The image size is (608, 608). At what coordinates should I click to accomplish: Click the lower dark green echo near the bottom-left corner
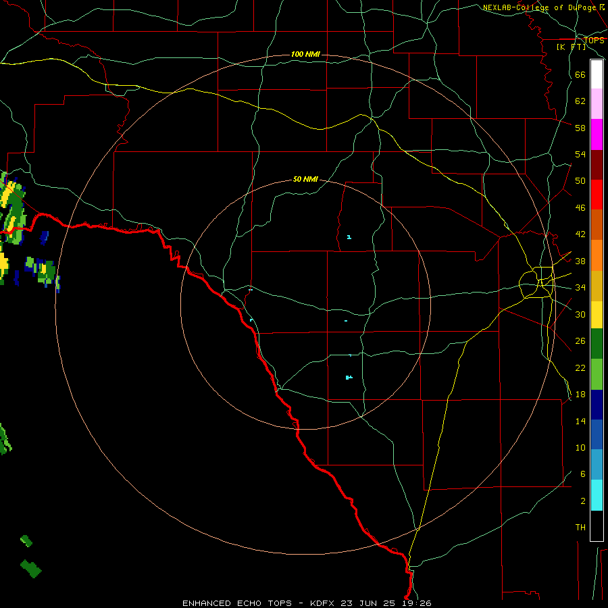(x=30, y=568)
